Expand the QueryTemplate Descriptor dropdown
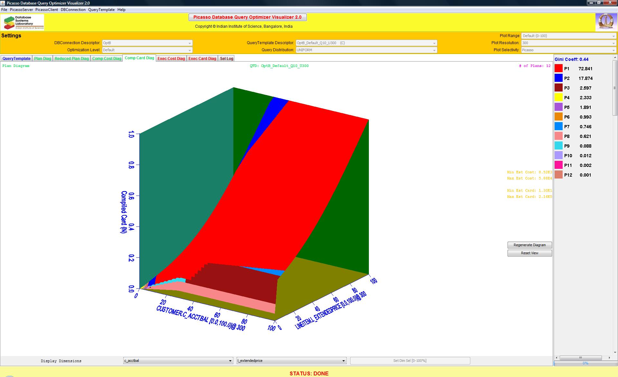Screen dimensions: 618x377 [x=366, y=43]
